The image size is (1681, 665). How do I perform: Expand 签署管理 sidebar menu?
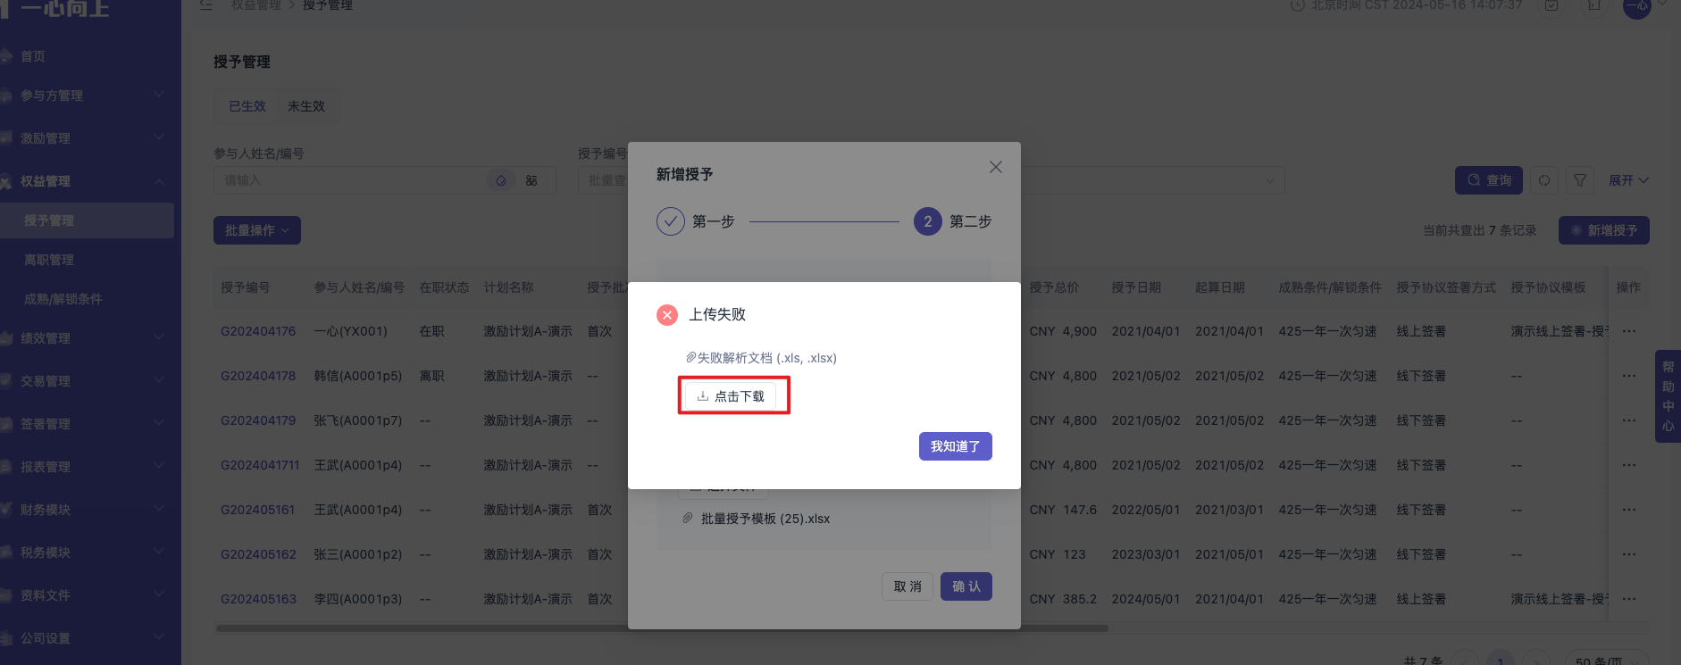click(x=87, y=424)
